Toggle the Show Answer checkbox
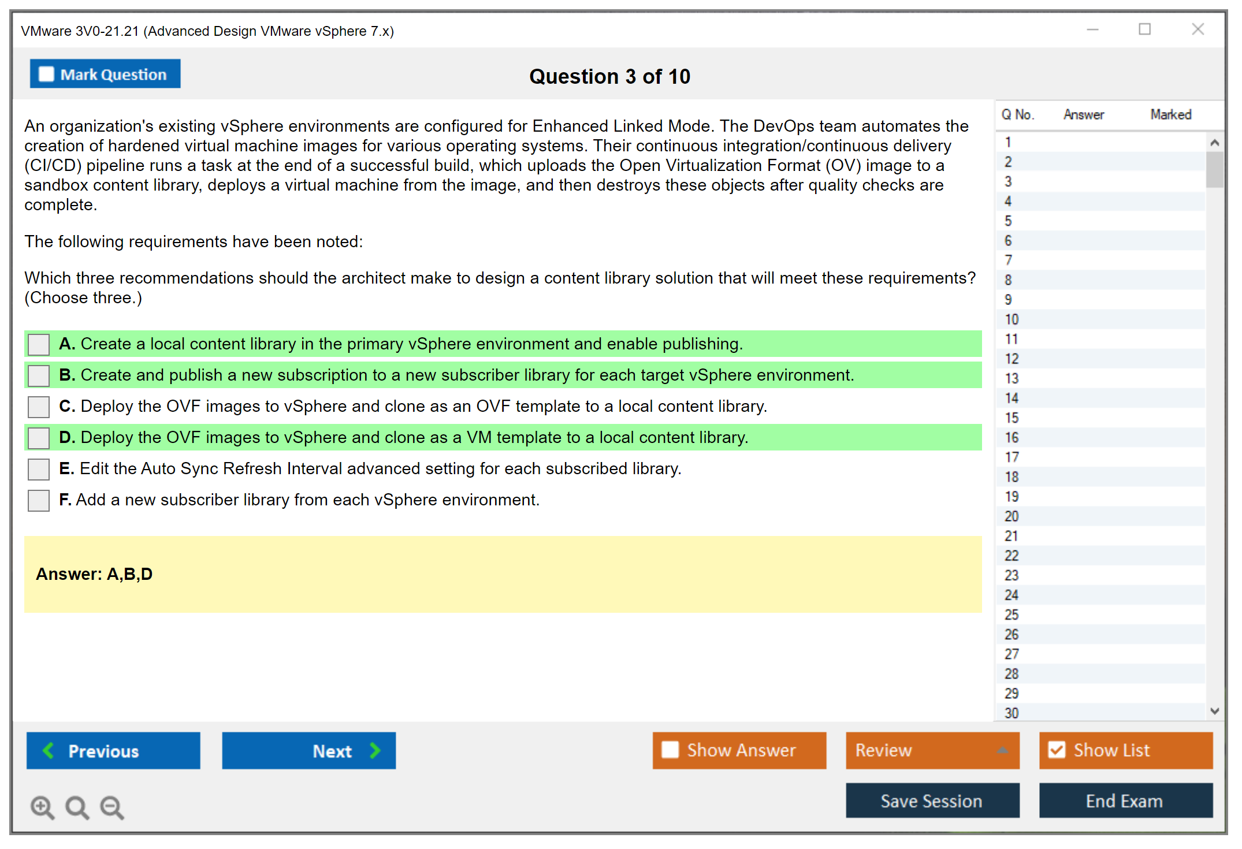 click(x=670, y=750)
